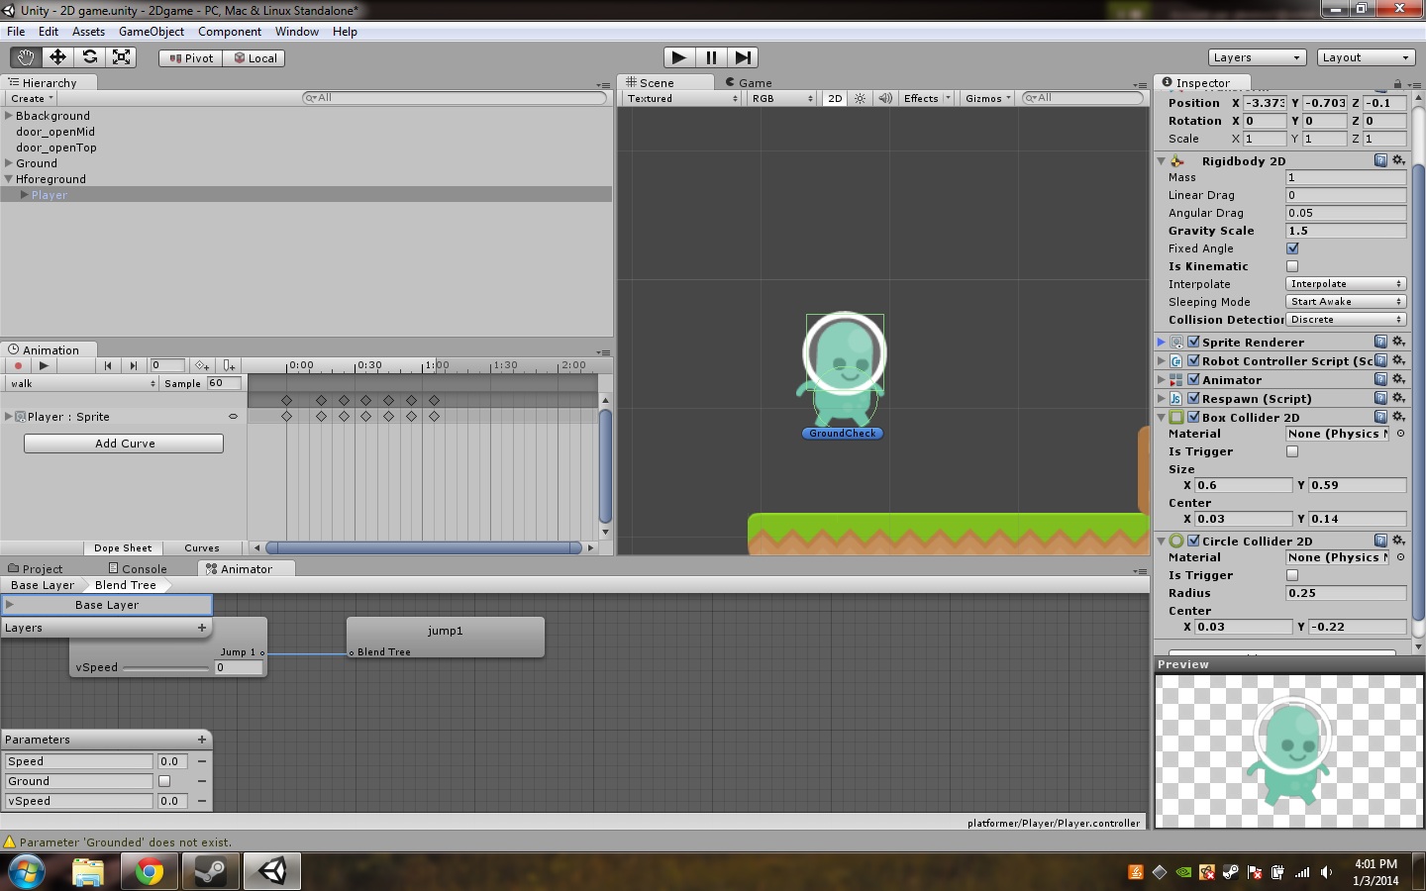This screenshot has width=1426, height=891.
Task: Open Rigidbody 2D help icon
Action: [x=1380, y=160]
